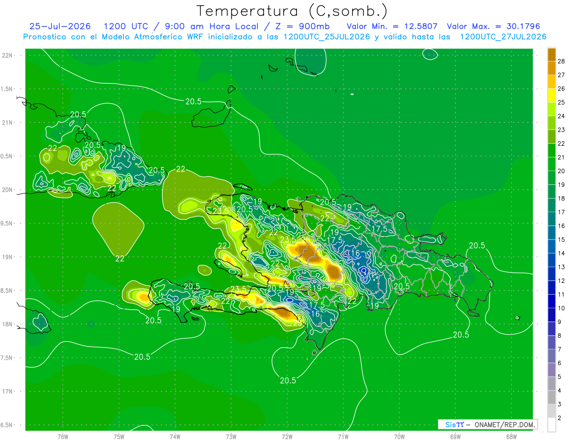The height and width of the screenshot is (443, 574).
Task: Click longitude axis label "70W"
Action: pos(399,437)
